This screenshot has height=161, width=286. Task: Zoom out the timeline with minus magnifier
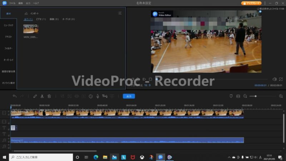pyautogui.click(x=245, y=96)
